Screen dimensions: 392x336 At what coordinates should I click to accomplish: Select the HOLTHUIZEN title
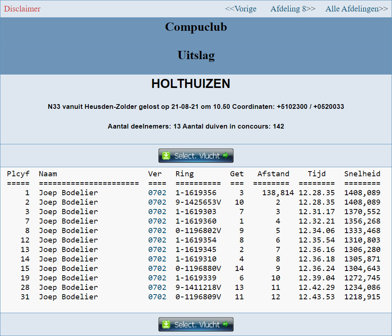pyautogui.click(x=191, y=84)
